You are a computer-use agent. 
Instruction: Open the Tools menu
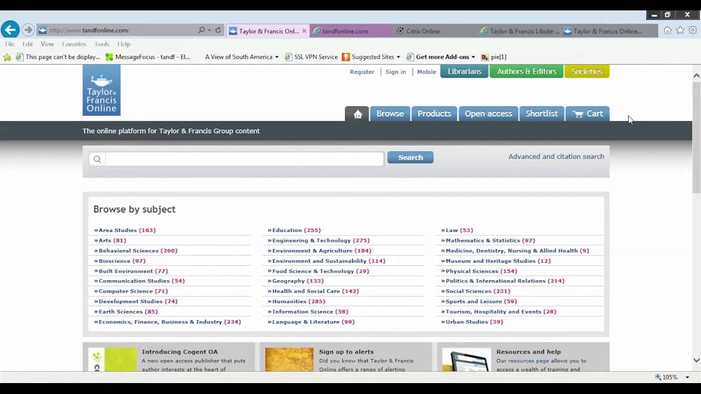[x=102, y=44]
